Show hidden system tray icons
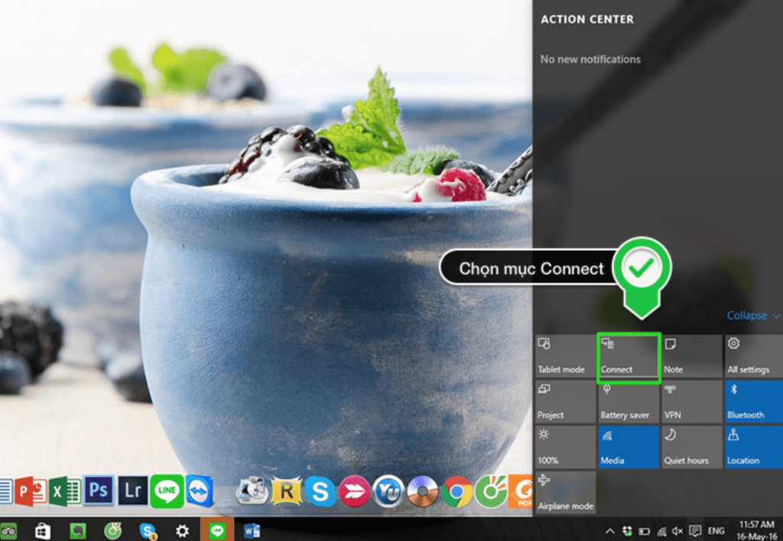 (x=609, y=531)
